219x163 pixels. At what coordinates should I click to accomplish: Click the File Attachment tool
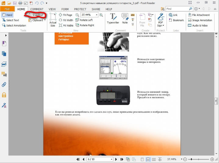(199, 15)
